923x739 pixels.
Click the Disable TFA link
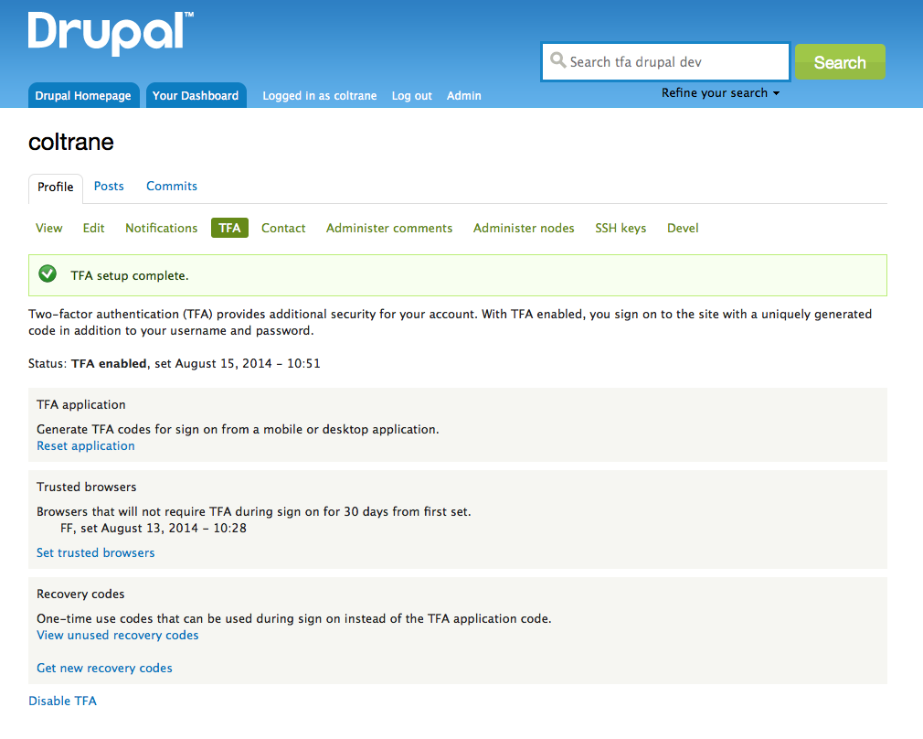pyautogui.click(x=62, y=701)
